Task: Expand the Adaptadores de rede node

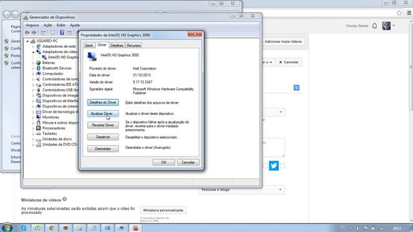Action: pos(33,46)
